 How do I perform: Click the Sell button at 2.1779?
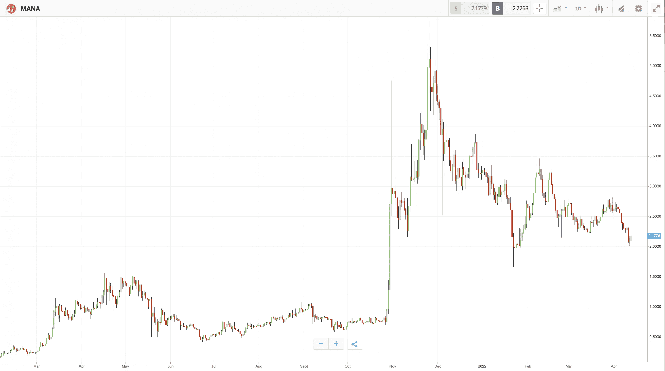coord(470,8)
